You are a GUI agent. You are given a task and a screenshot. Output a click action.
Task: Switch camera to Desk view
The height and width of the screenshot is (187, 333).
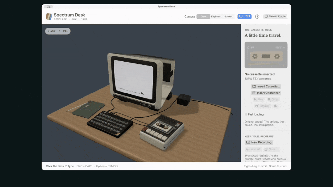[x=203, y=17]
